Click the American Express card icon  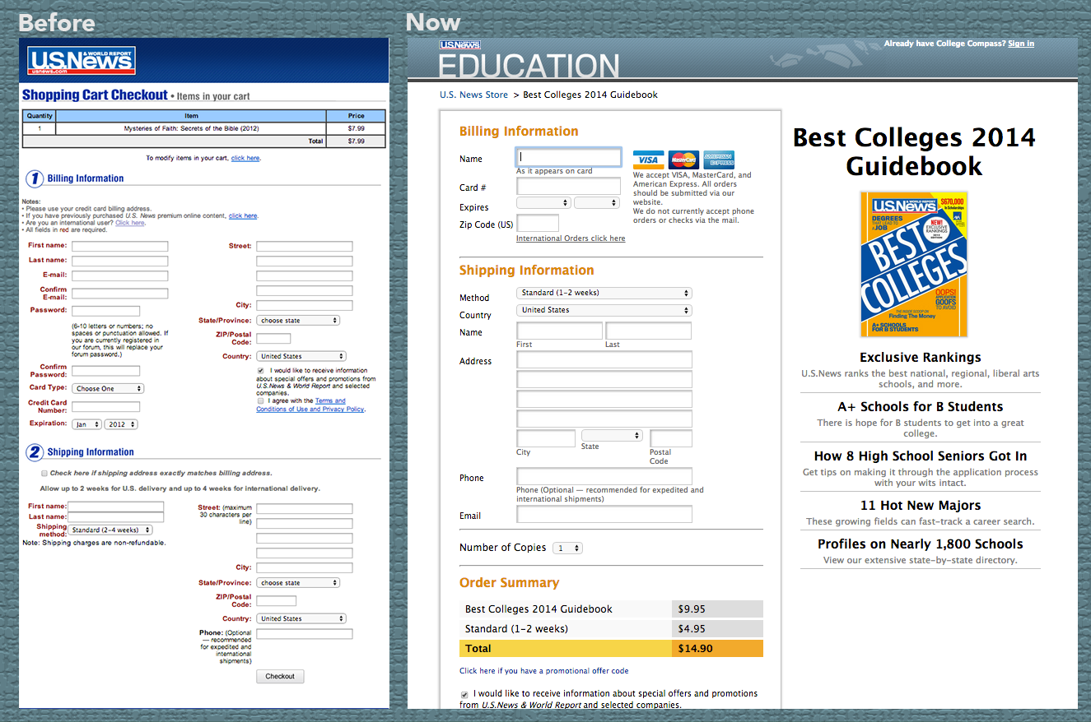(719, 160)
